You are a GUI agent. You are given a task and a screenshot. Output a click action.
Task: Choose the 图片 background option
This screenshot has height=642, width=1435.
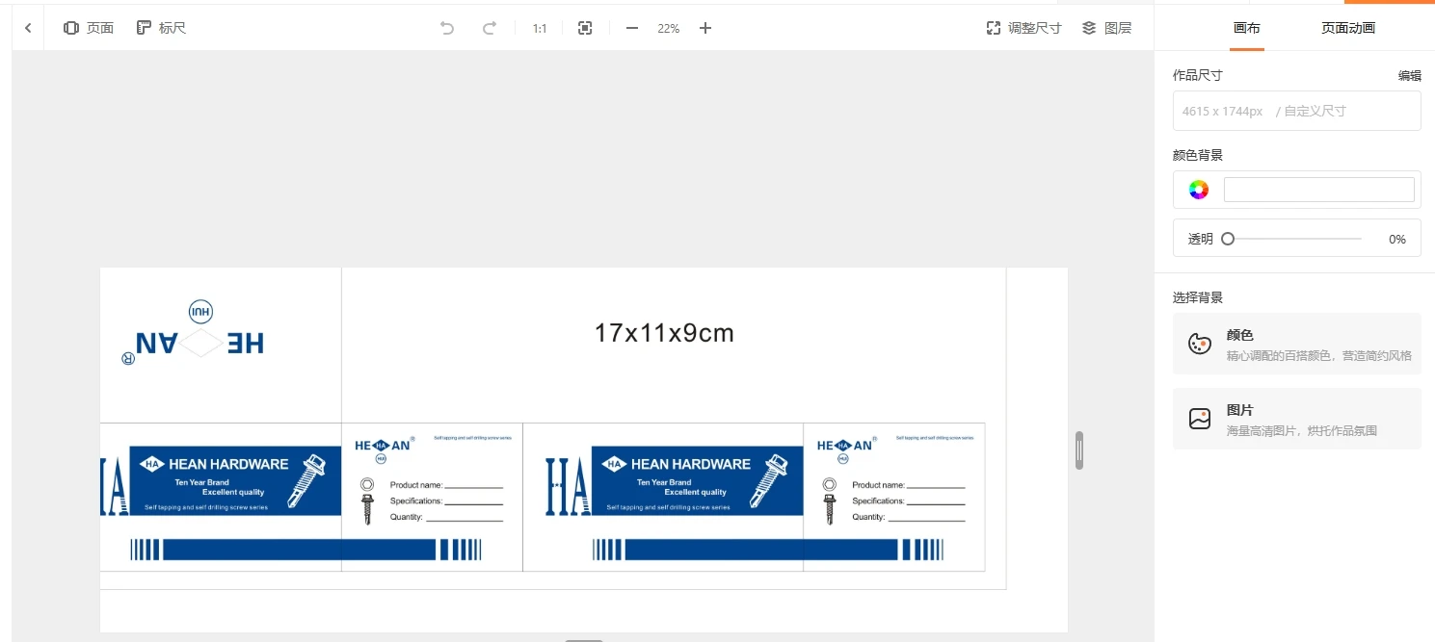click(x=1297, y=419)
